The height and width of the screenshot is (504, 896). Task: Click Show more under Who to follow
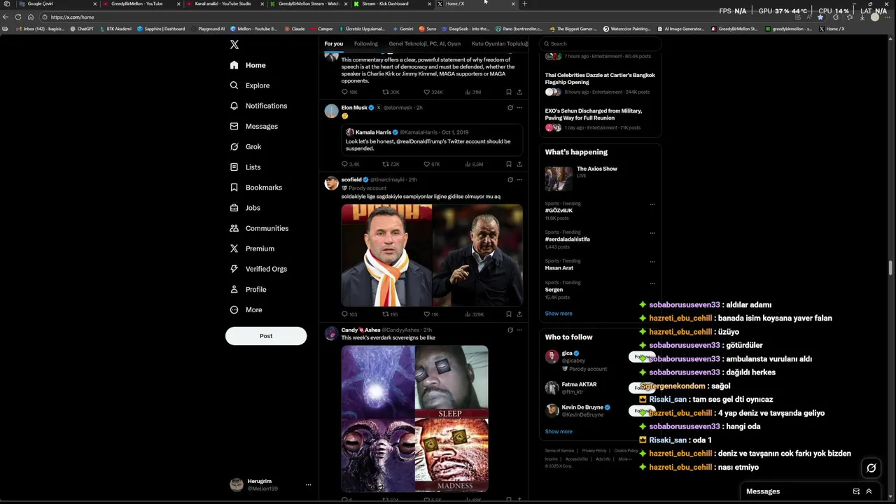click(559, 431)
